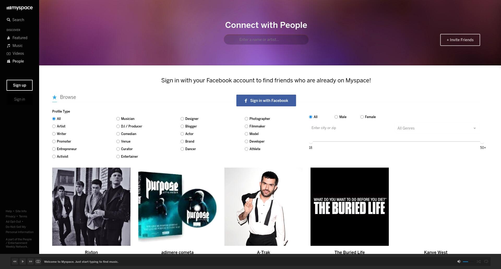The width and height of the screenshot is (501, 269).
Task: Click the Sign in link
Action: 20,99
